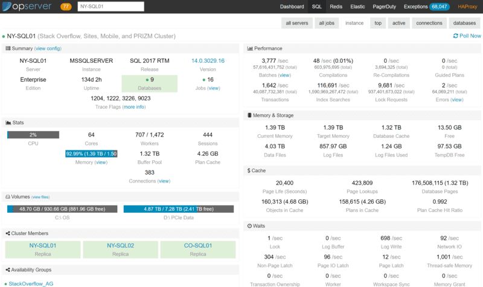The width and height of the screenshot is (483, 287).
Task: Click the Opserver logo
Action: tap(27, 7)
